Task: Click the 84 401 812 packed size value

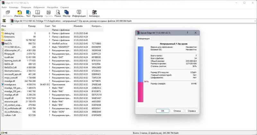Action: (45, 84)
